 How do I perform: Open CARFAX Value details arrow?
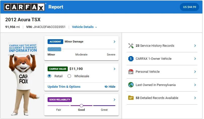[115, 69]
